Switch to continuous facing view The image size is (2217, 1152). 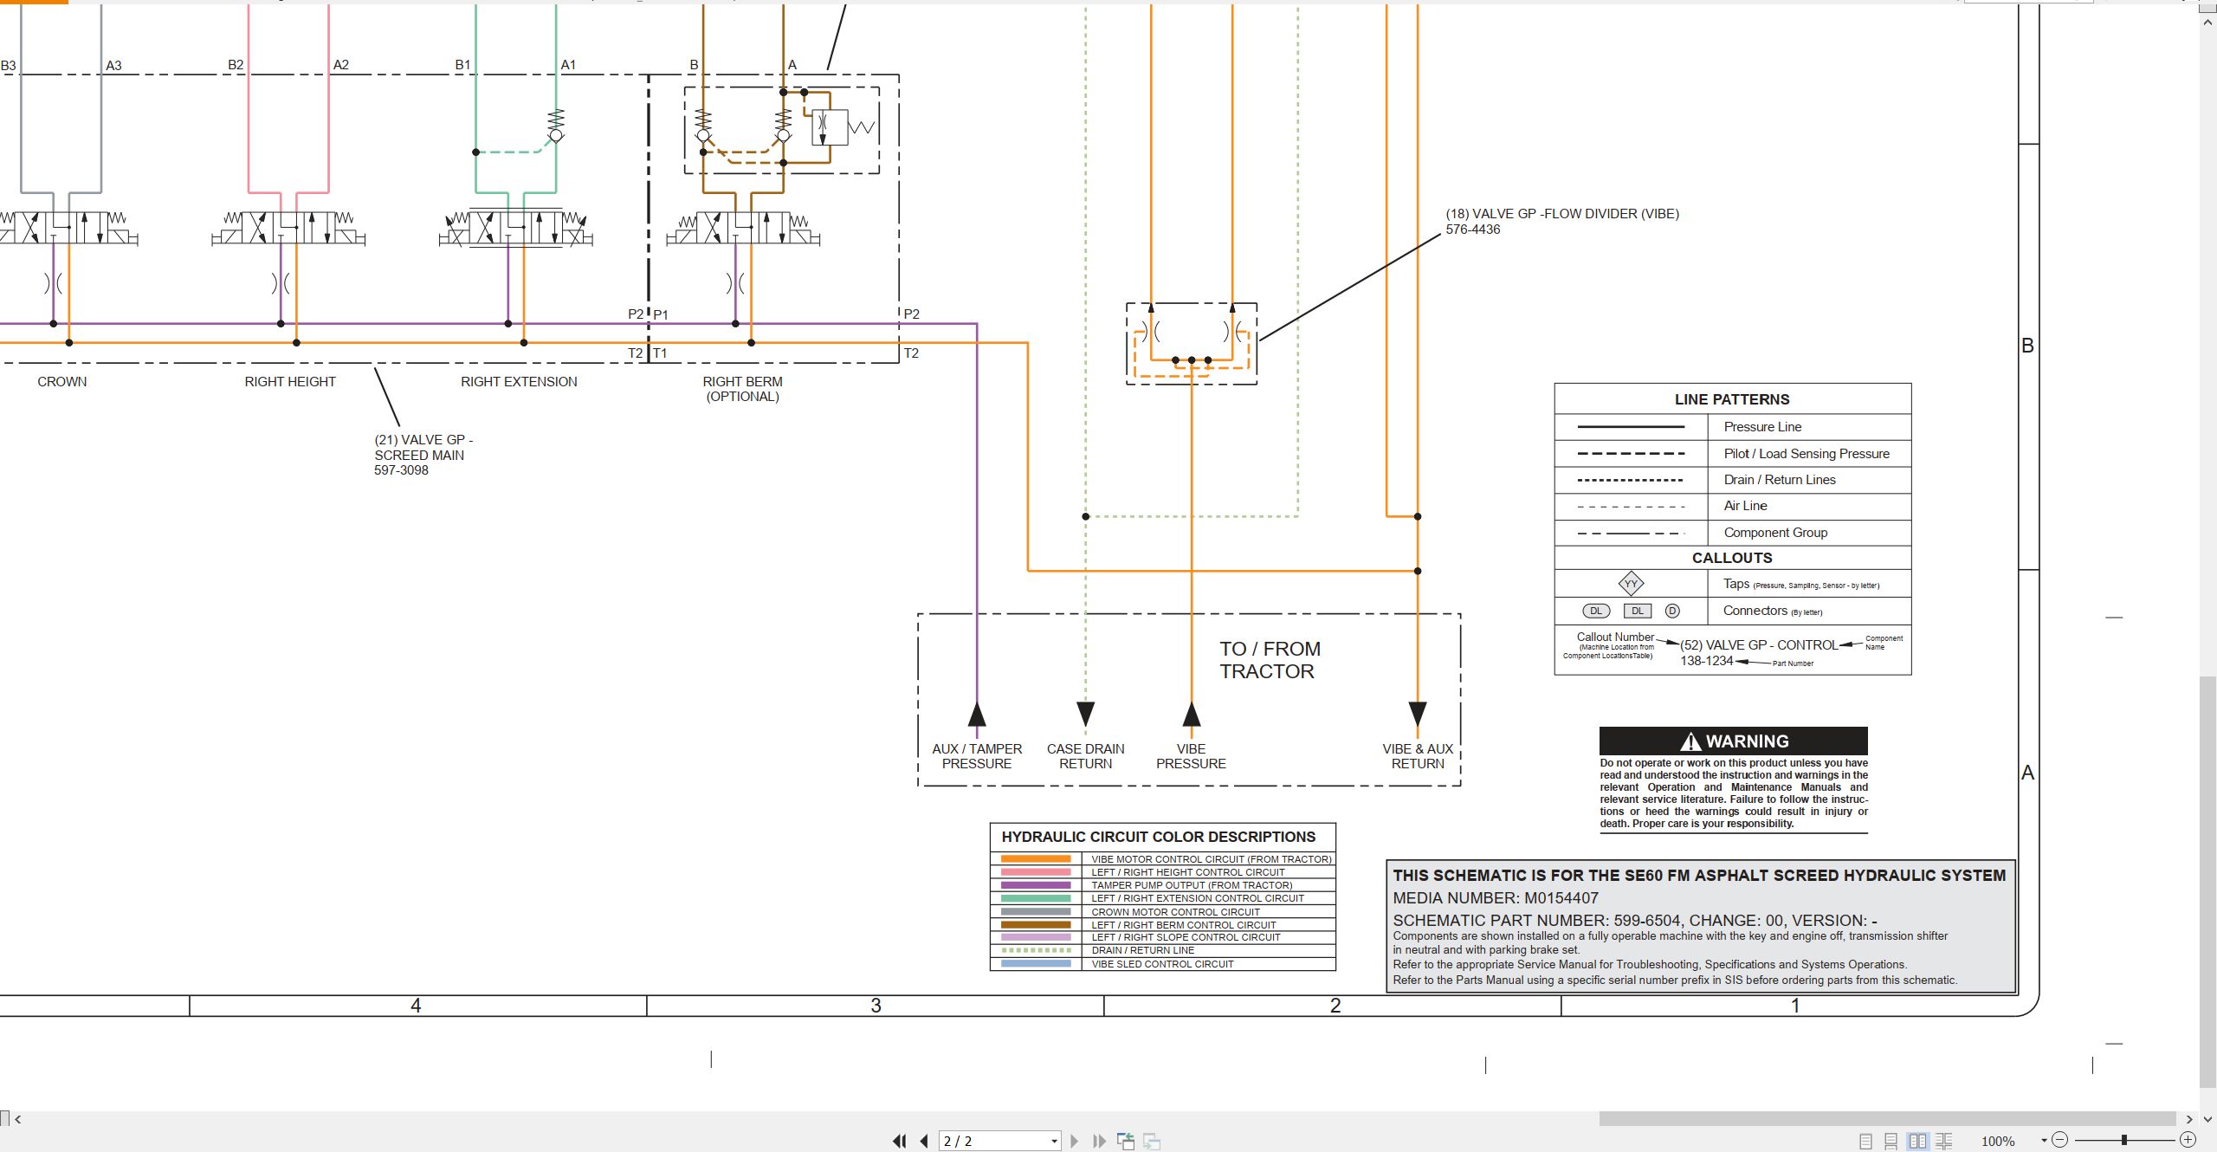coord(1944,1141)
